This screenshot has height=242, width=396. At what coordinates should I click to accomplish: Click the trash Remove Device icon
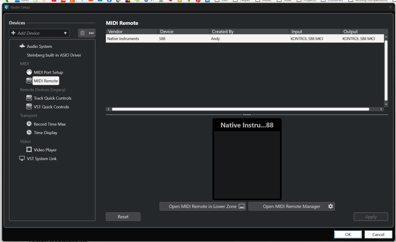click(82, 33)
